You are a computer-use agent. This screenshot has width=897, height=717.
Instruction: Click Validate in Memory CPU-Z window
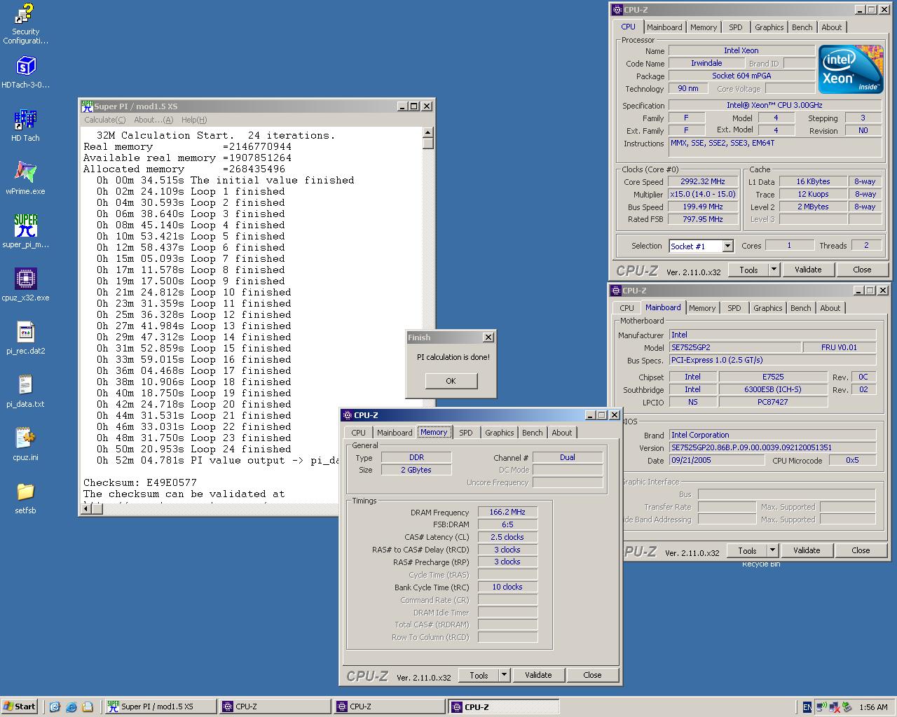pos(538,675)
